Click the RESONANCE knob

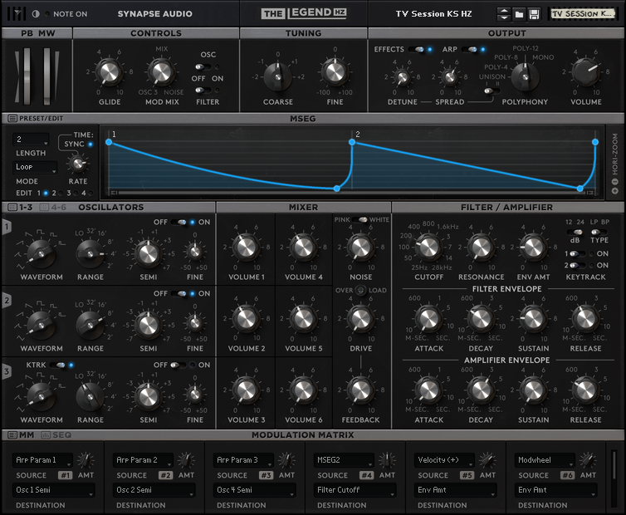pyautogui.click(x=481, y=248)
